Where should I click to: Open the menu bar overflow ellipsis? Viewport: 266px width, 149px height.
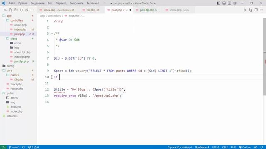[104, 3]
